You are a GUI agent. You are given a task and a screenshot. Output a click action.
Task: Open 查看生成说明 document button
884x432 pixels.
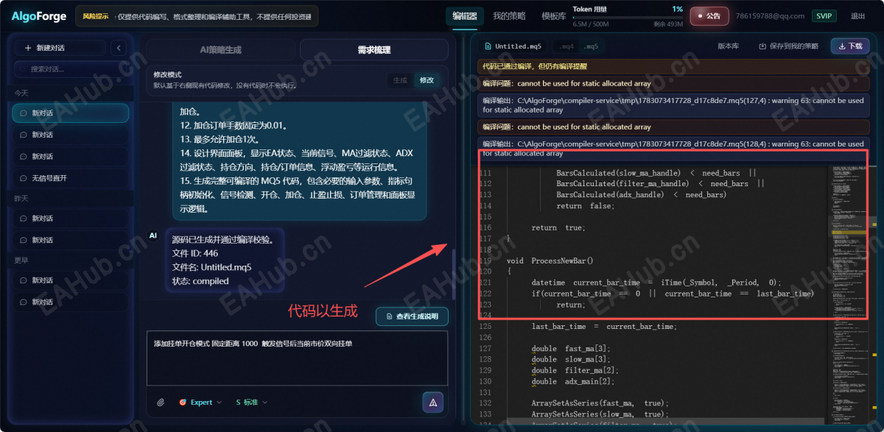click(412, 316)
